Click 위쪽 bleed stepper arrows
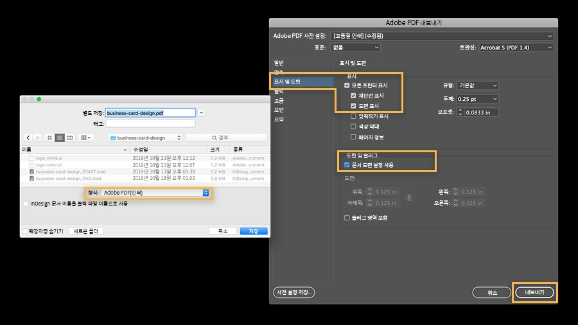This screenshot has width=578, height=325. (x=370, y=192)
